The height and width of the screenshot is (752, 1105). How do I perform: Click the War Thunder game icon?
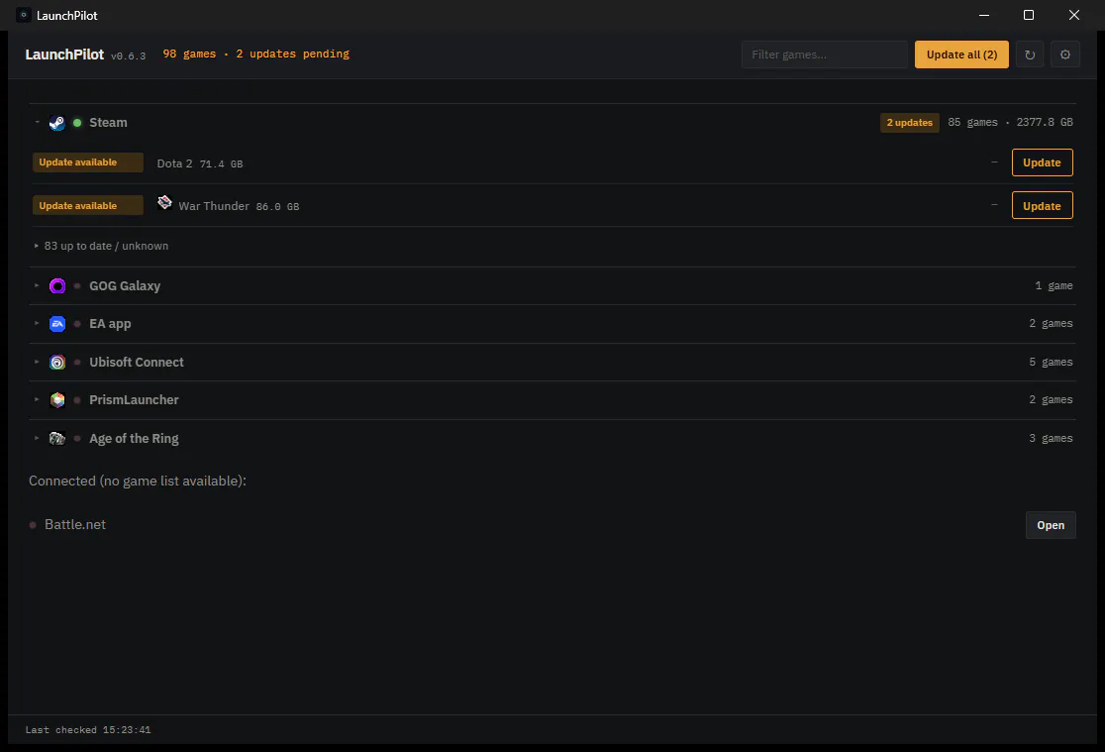pyautogui.click(x=164, y=202)
